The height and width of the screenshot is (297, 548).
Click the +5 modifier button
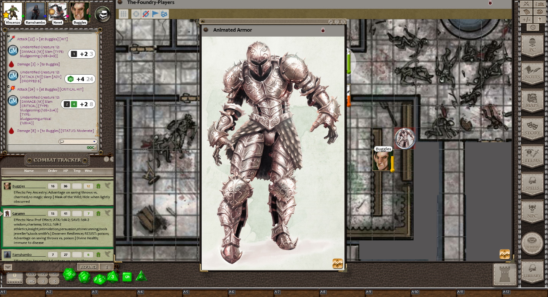[54, 274]
